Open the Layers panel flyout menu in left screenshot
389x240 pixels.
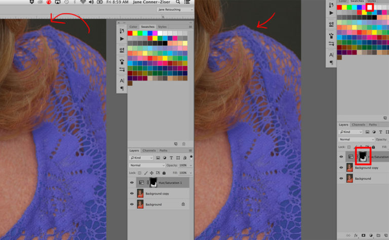[x=190, y=150]
